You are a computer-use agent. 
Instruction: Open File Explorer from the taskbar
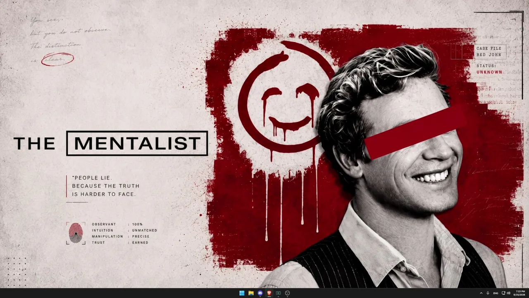(x=251, y=293)
